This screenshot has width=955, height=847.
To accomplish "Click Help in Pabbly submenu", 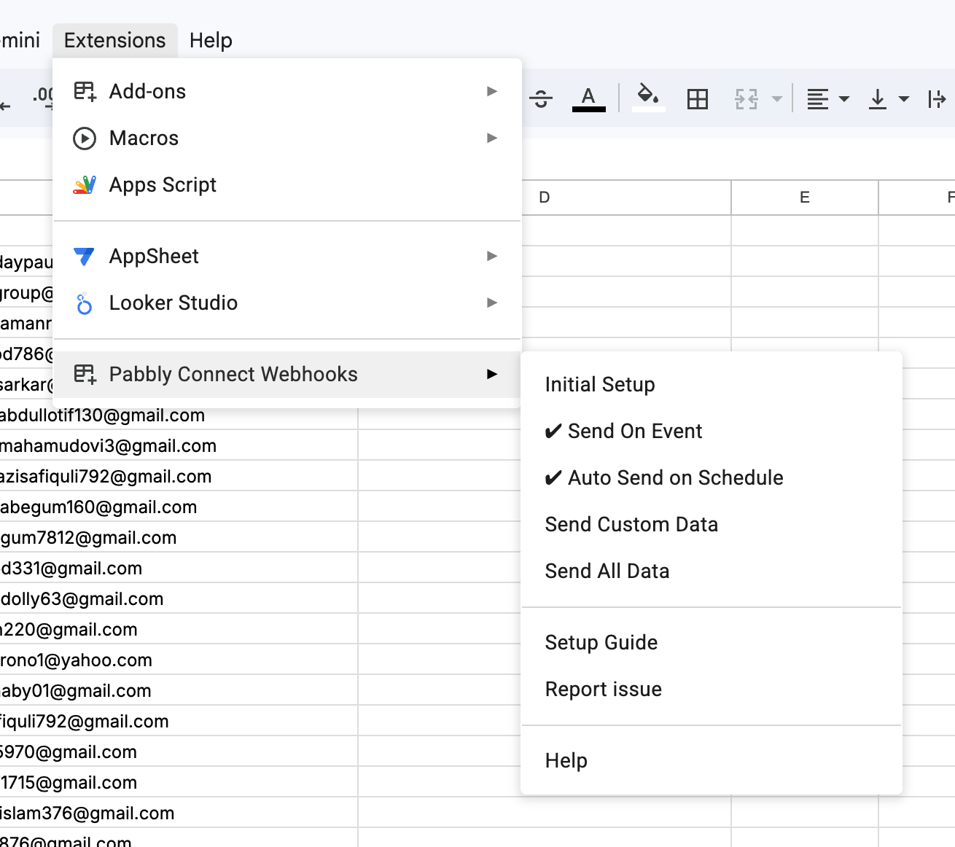I will point(712,760).
